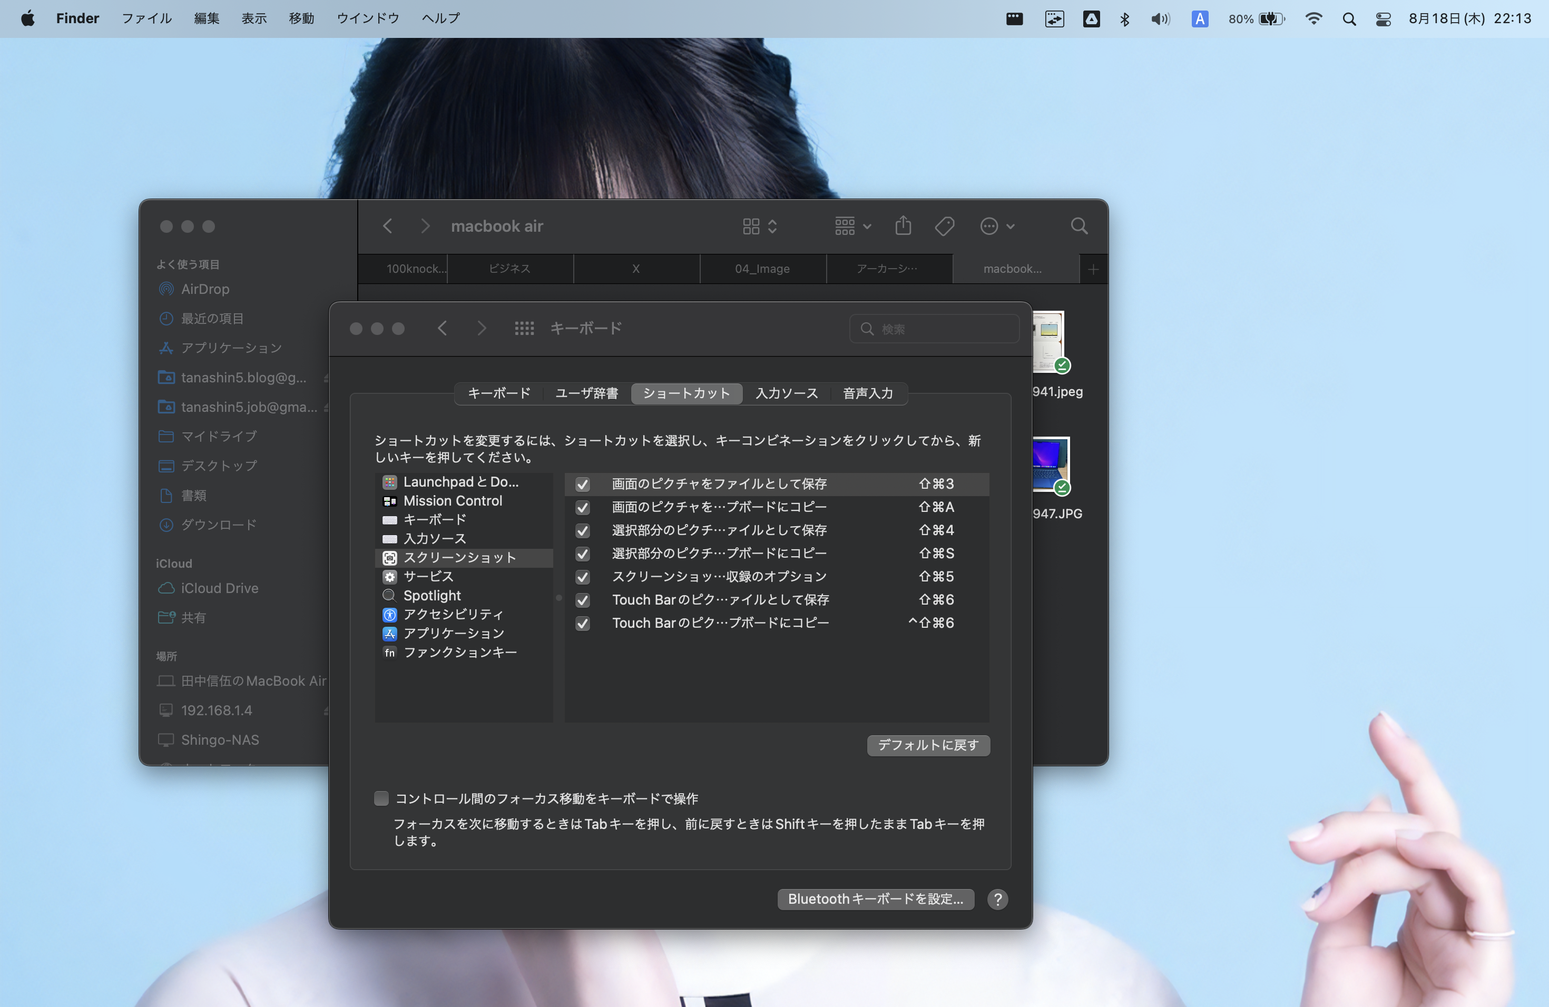Go forward in Finder window
The image size is (1549, 1007).
425,226
